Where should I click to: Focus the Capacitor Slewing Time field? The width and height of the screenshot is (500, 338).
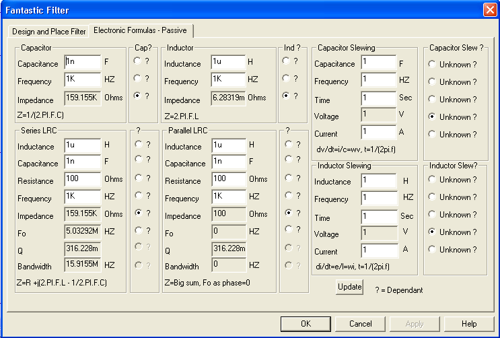(378, 98)
